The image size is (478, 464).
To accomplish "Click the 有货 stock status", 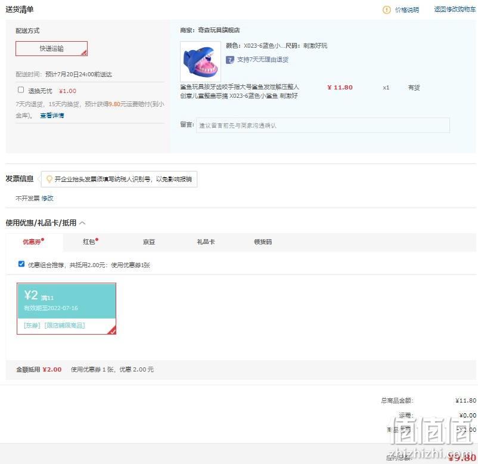I will point(414,88).
